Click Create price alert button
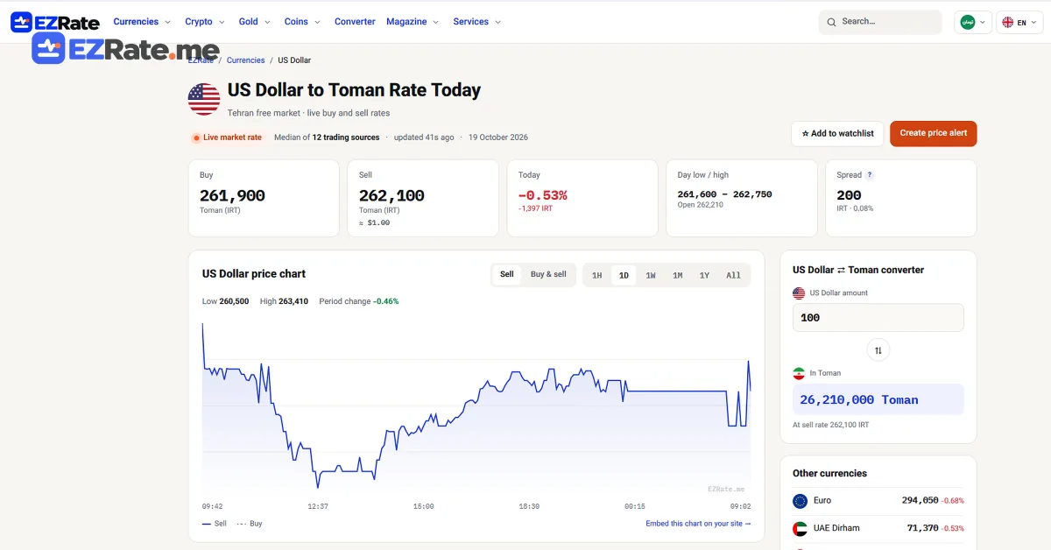Image resolution: width=1051 pixels, height=550 pixels. [934, 134]
